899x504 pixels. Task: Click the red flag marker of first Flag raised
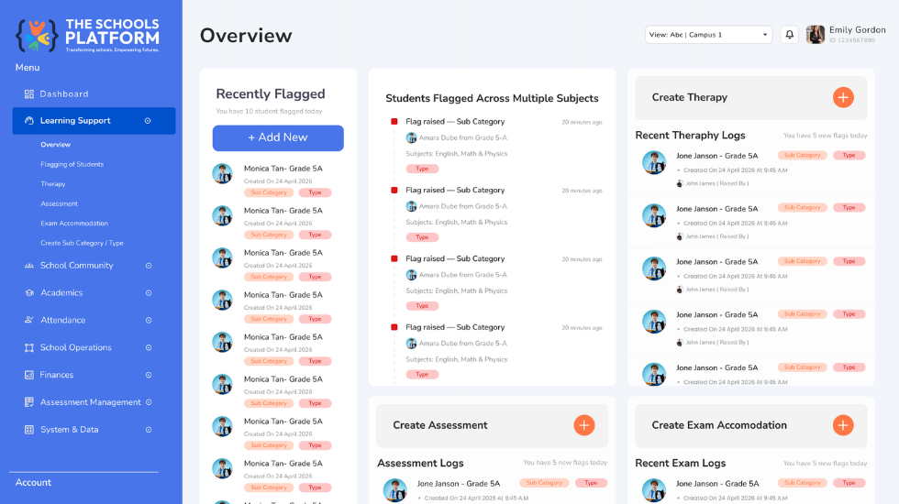coord(394,121)
